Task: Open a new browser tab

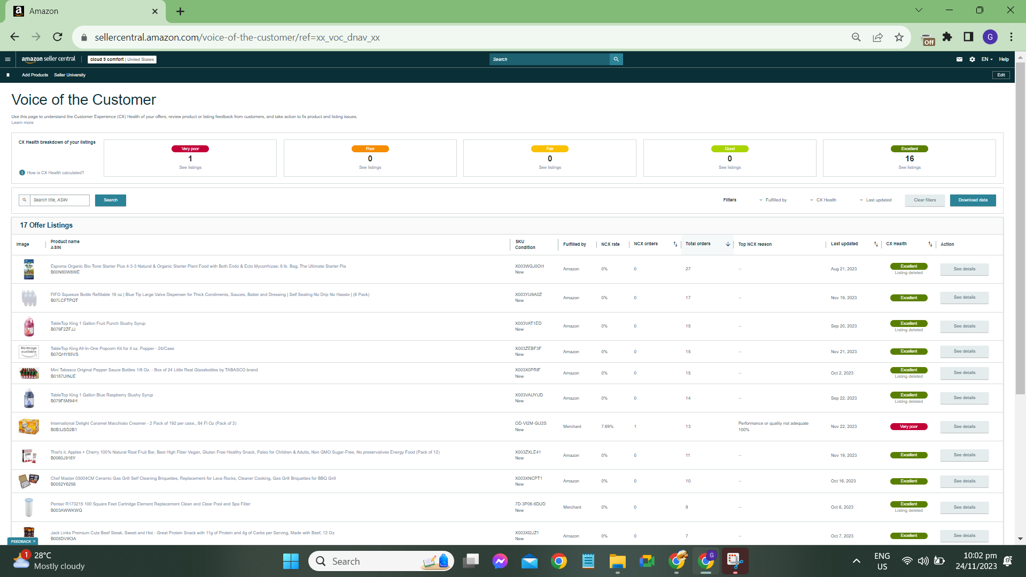Action: pyautogui.click(x=181, y=11)
